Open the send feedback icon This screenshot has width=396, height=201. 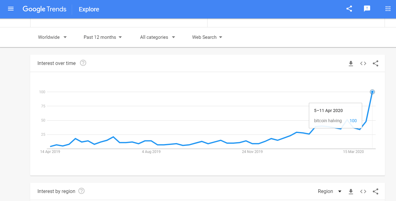pyautogui.click(x=367, y=9)
